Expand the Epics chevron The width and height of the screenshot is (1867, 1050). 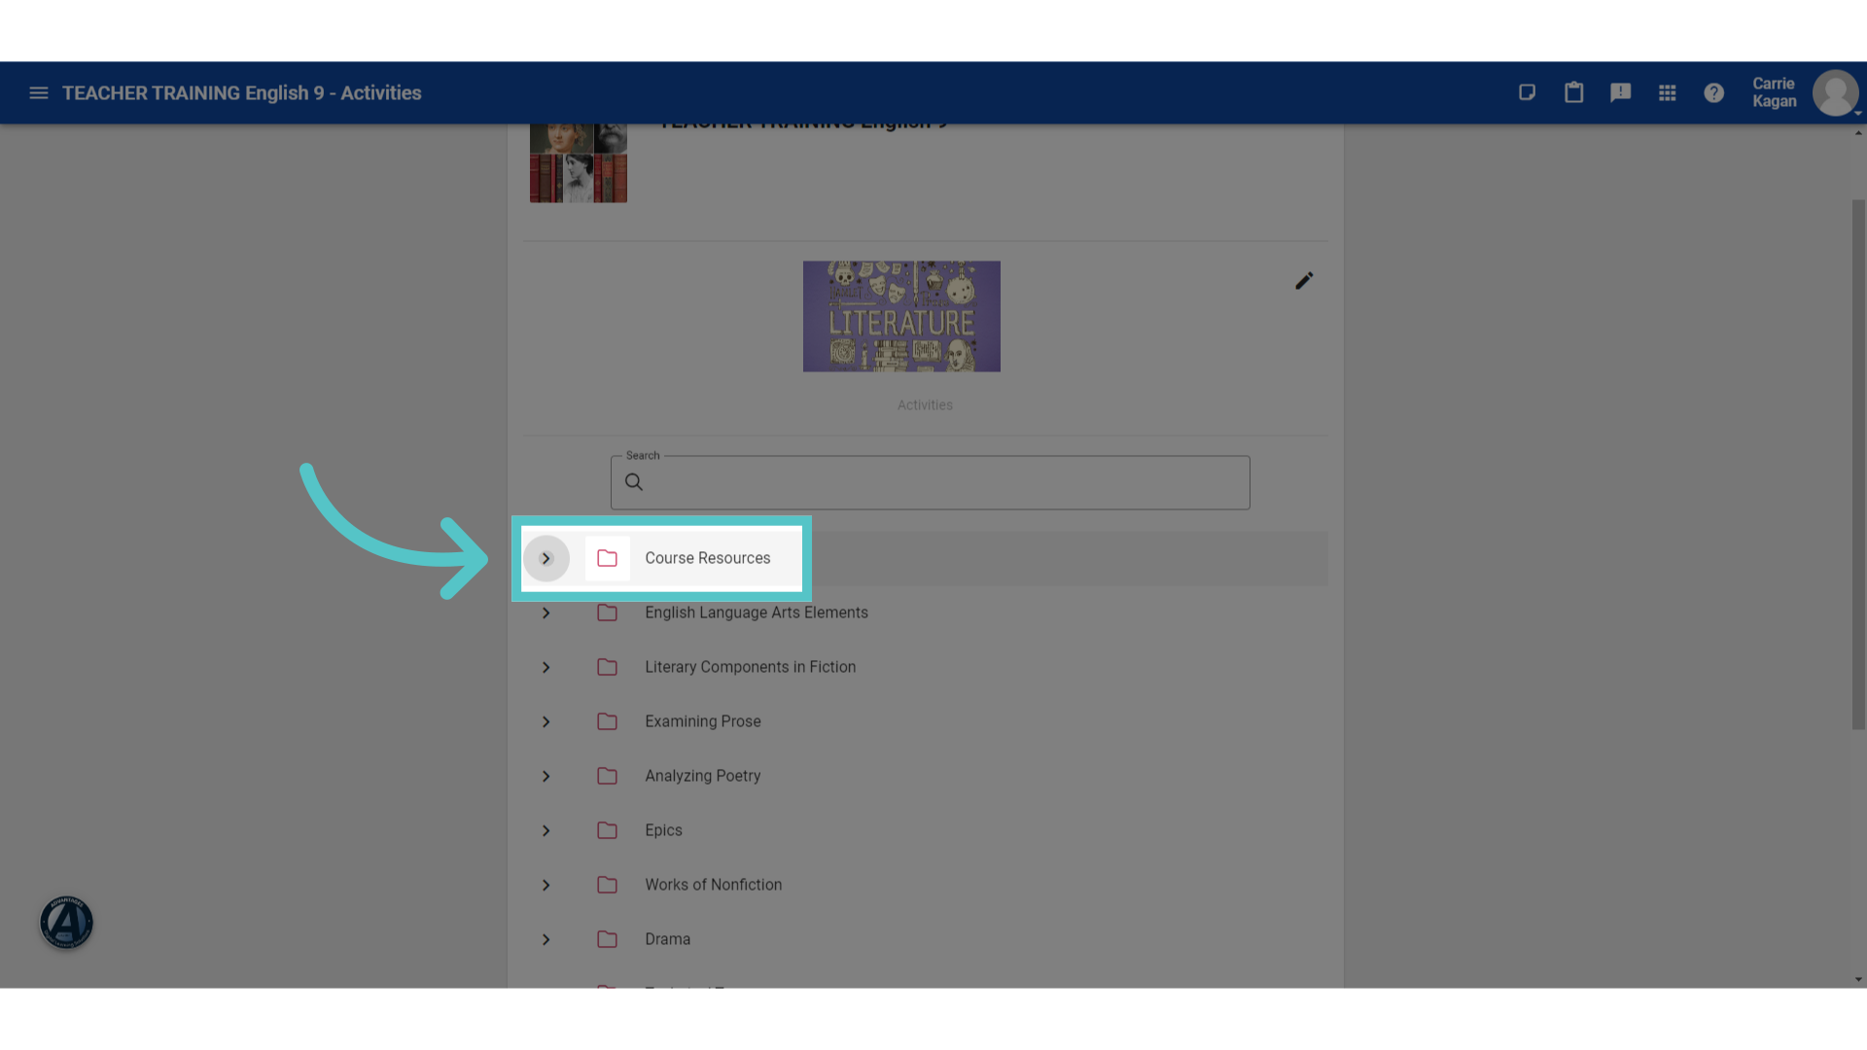point(546,830)
